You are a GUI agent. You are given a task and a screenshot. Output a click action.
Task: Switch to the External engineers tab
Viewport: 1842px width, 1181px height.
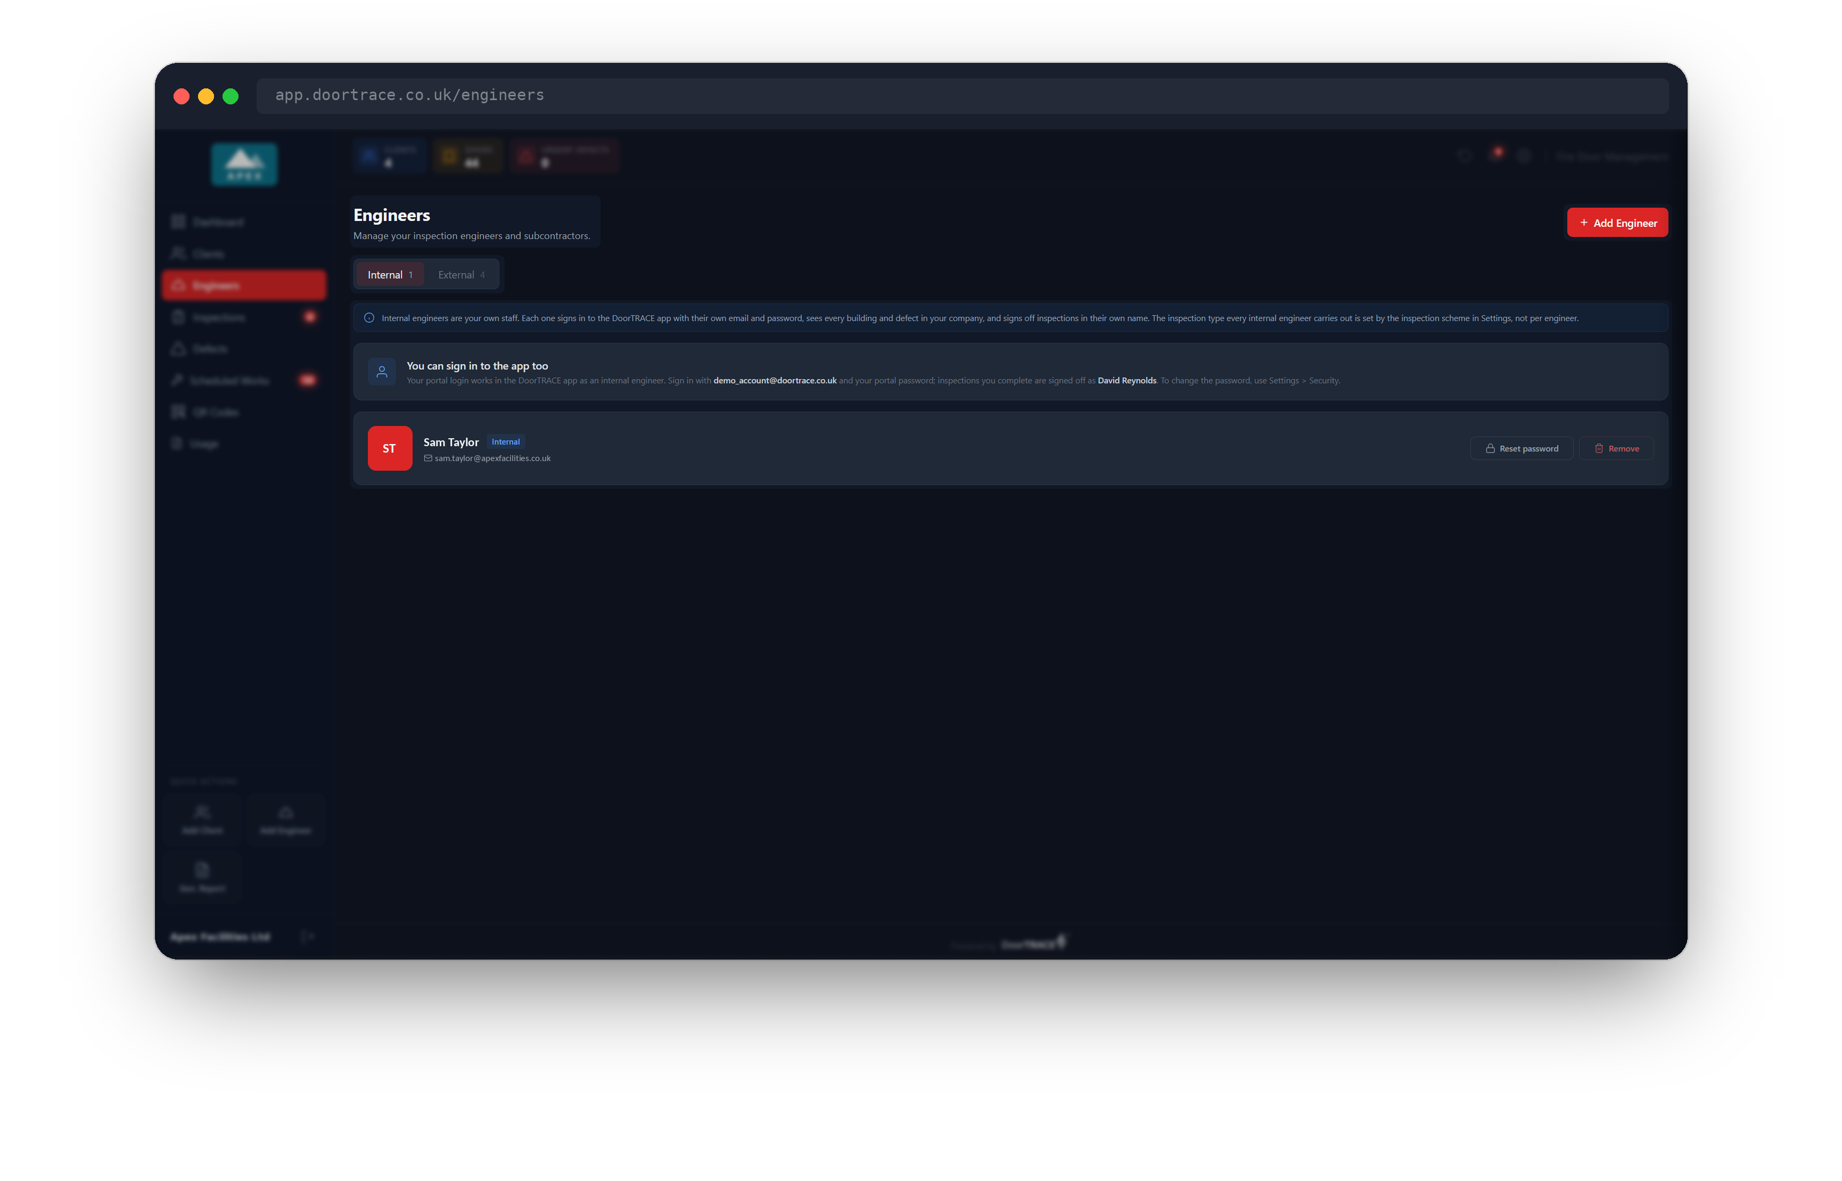coord(460,275)
